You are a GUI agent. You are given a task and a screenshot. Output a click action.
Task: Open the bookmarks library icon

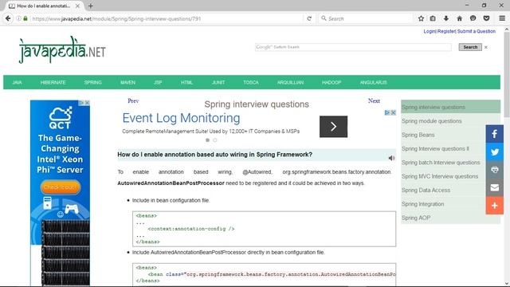[433, 18]
